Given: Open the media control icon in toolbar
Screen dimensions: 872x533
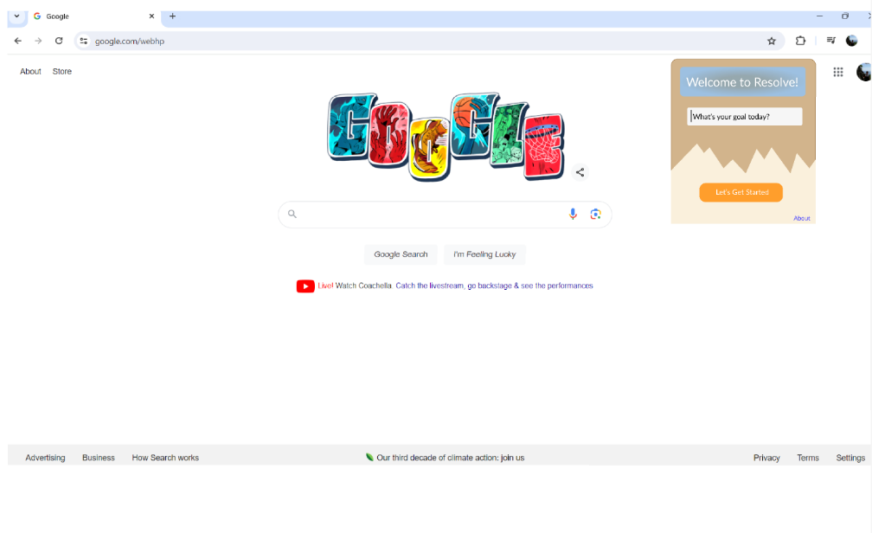Looking at the screenshot, I should click(830, 40).
